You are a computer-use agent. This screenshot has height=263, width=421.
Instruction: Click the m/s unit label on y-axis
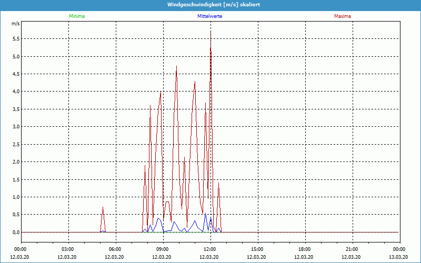point(15,24)
